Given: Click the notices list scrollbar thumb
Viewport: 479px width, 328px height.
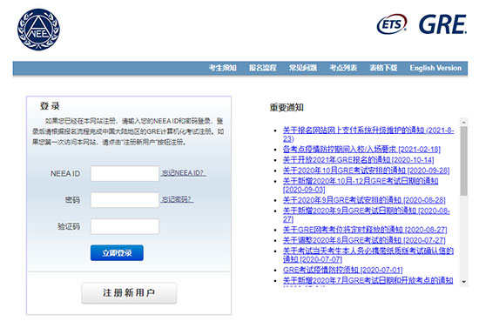Looking at the screenshot, I should coord(463,161).
